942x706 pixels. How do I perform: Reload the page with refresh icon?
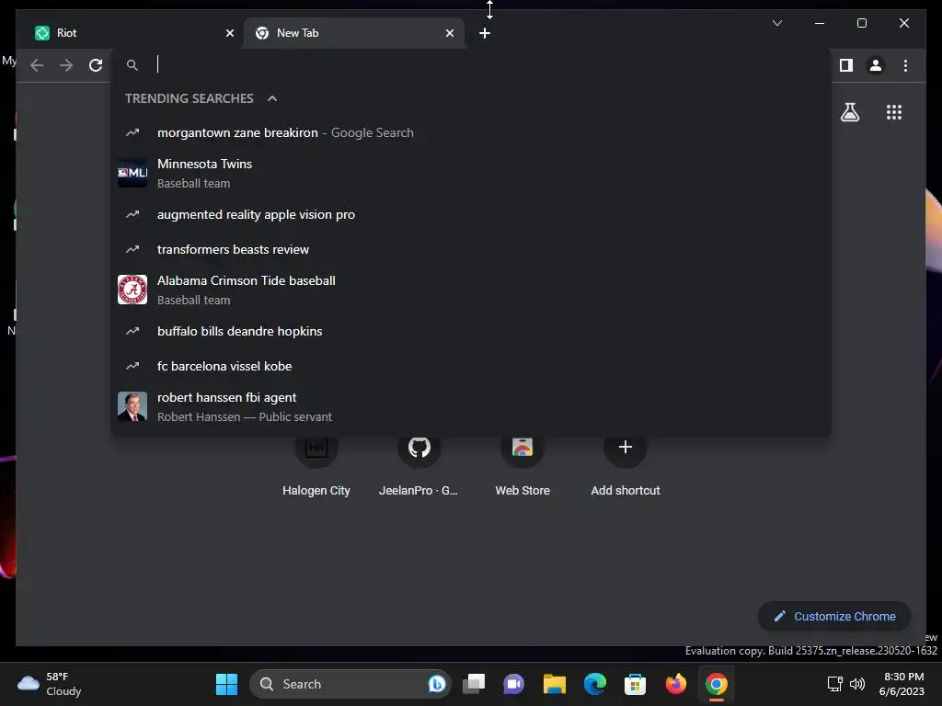[96, 65]
